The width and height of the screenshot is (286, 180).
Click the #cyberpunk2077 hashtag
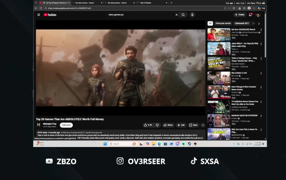click(x=78, y=132)
